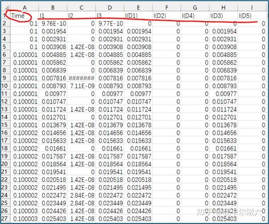Click cell C24 showing 2.84E-08
269x224 pixels.
(x=81, y=195)
